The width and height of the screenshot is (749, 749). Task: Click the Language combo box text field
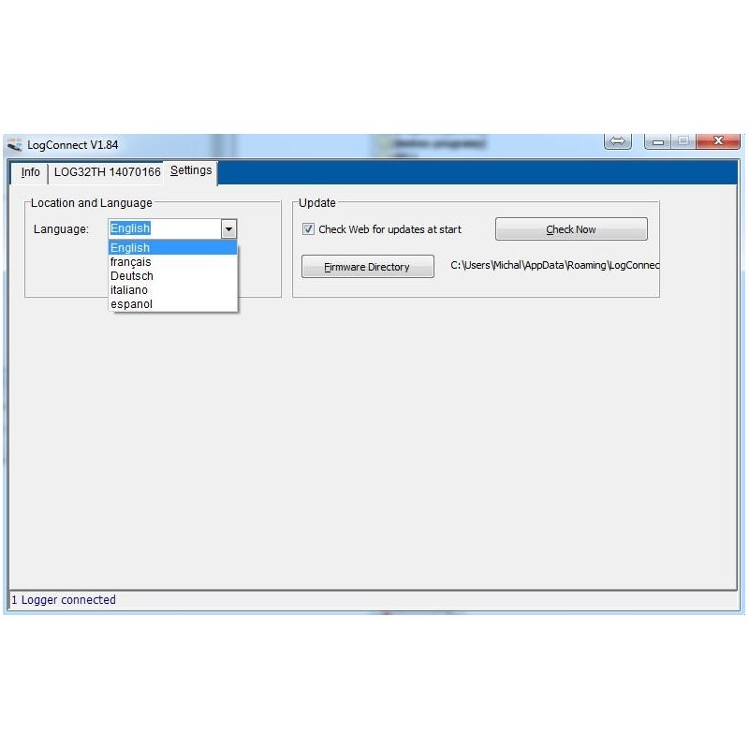pyautogui.click(x=164, y=228)
